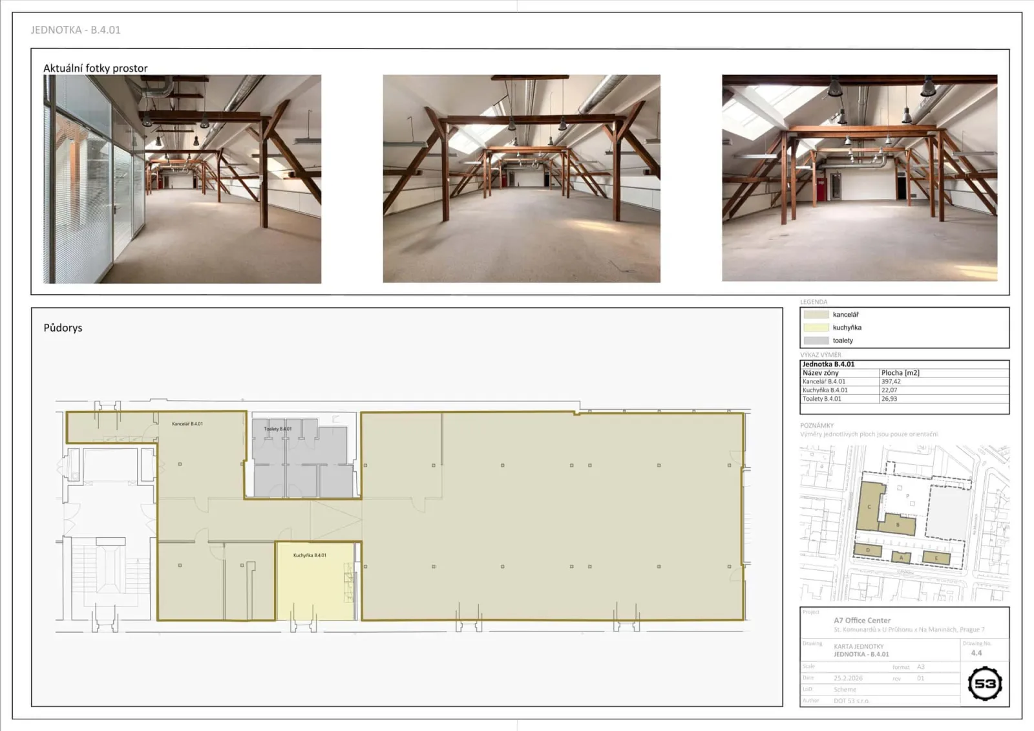Click the 53 company logo

pyautogui.click(x=985, y=684)
